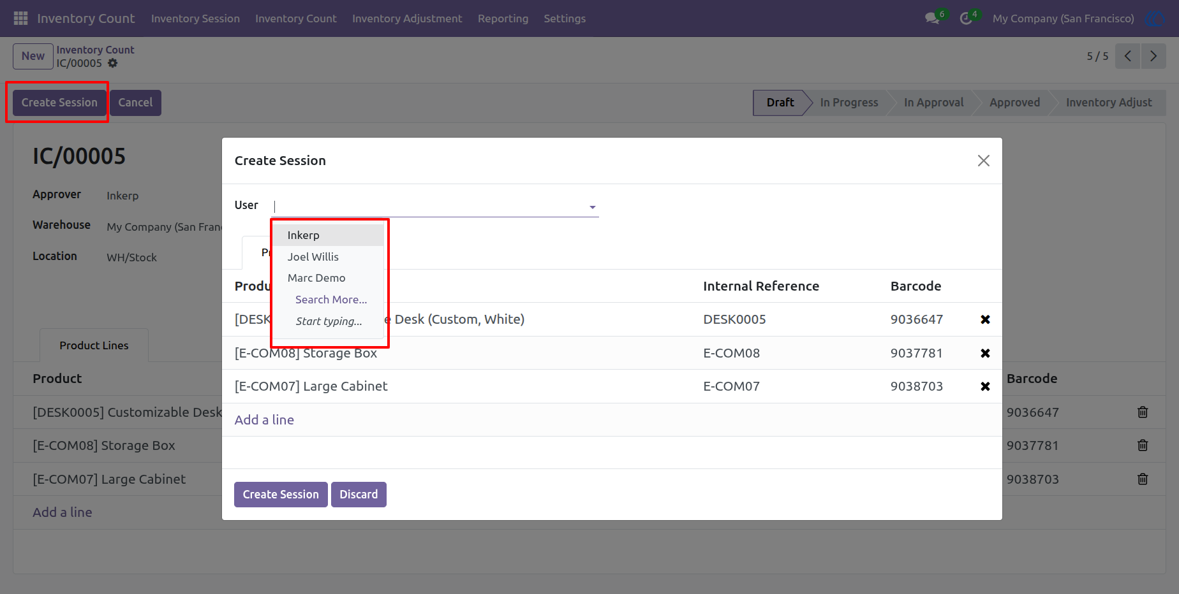Image resolution: width=1179 pixels, height=594 pixels.
Task: Select the Inventory Adjust status stage
Action: [1109, 103]
